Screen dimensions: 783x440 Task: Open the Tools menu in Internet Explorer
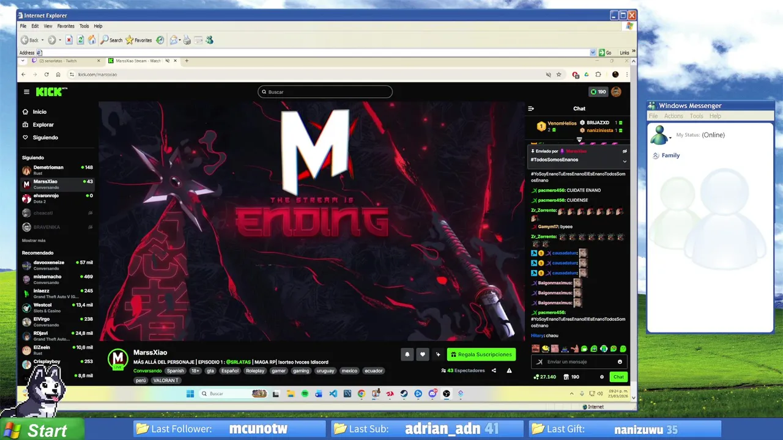[x=84, y=26]
